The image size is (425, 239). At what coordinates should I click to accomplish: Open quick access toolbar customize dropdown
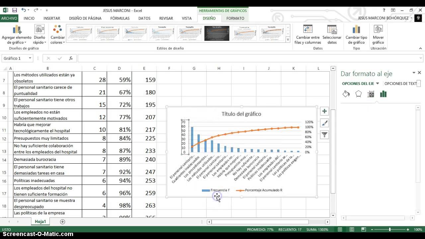pyautogui.click(x=47, y=10)
